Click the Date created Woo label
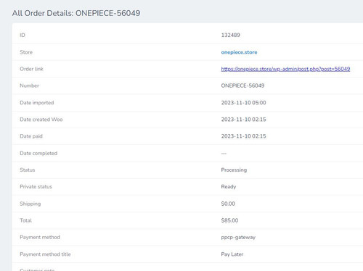 (x=41, y=120)
